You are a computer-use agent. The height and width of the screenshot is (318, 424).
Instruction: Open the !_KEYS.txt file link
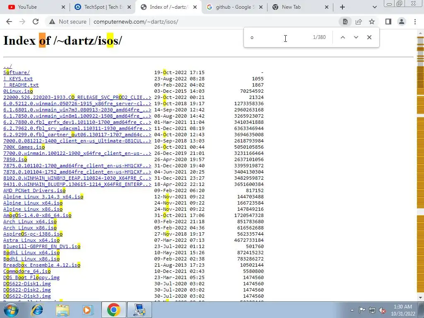click(18, 79)
